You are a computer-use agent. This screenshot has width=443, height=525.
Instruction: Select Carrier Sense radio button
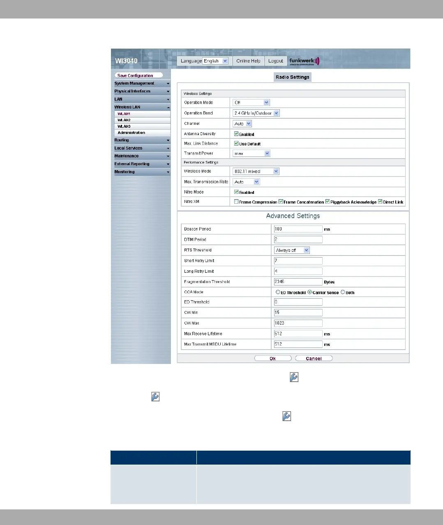310,292
